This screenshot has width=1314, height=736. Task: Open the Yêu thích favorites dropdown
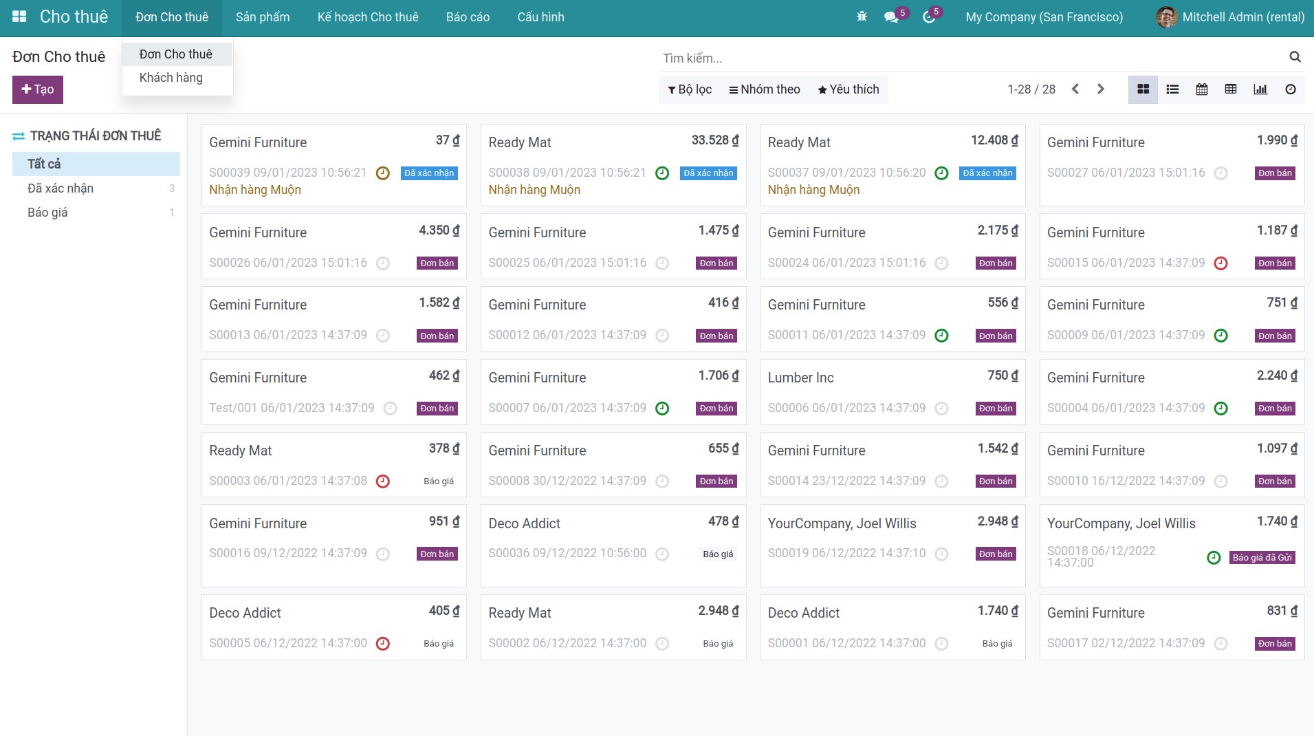[848, 89]
